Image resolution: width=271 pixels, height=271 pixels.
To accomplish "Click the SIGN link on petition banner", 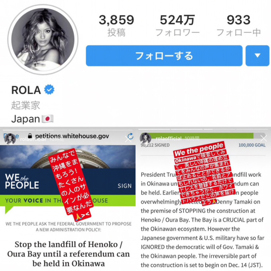I will click(125, 186).
